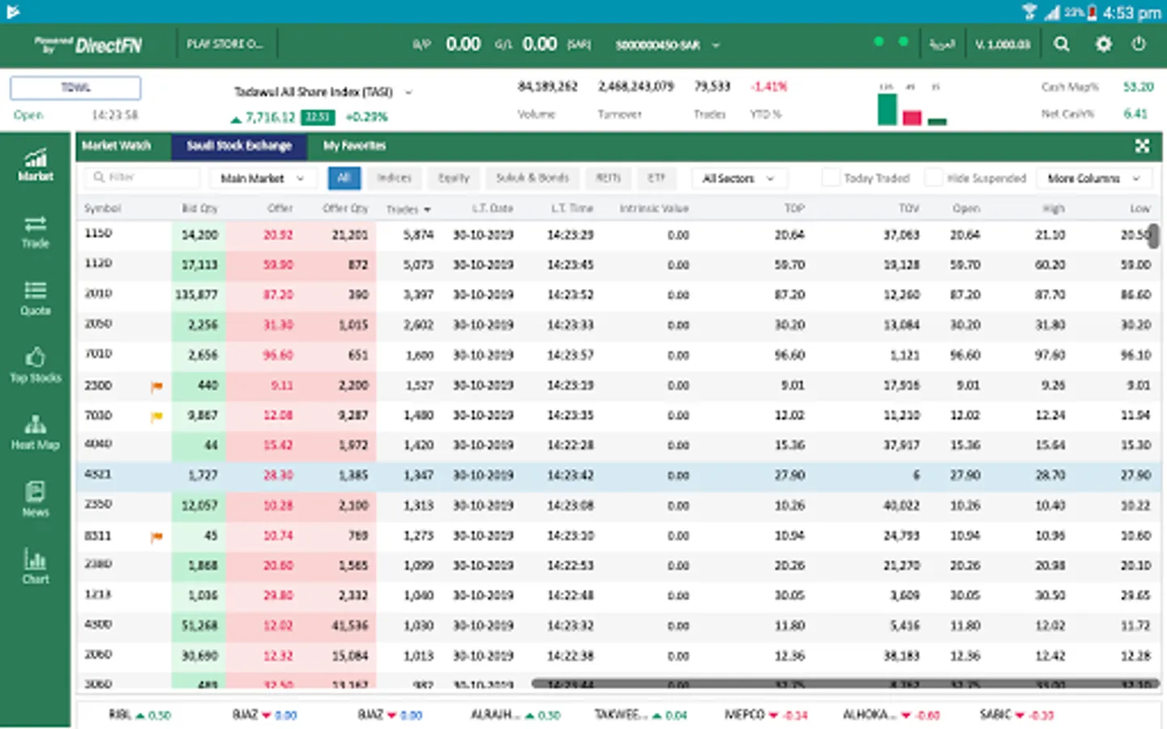Go to Quote view in sidebar
Image resolution: width=1167 pixels, height=729 pixels.
(36, 299)
